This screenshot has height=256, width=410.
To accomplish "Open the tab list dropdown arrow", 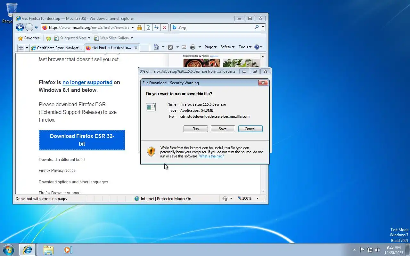I will pyautogui.click(x=27, y=48).
